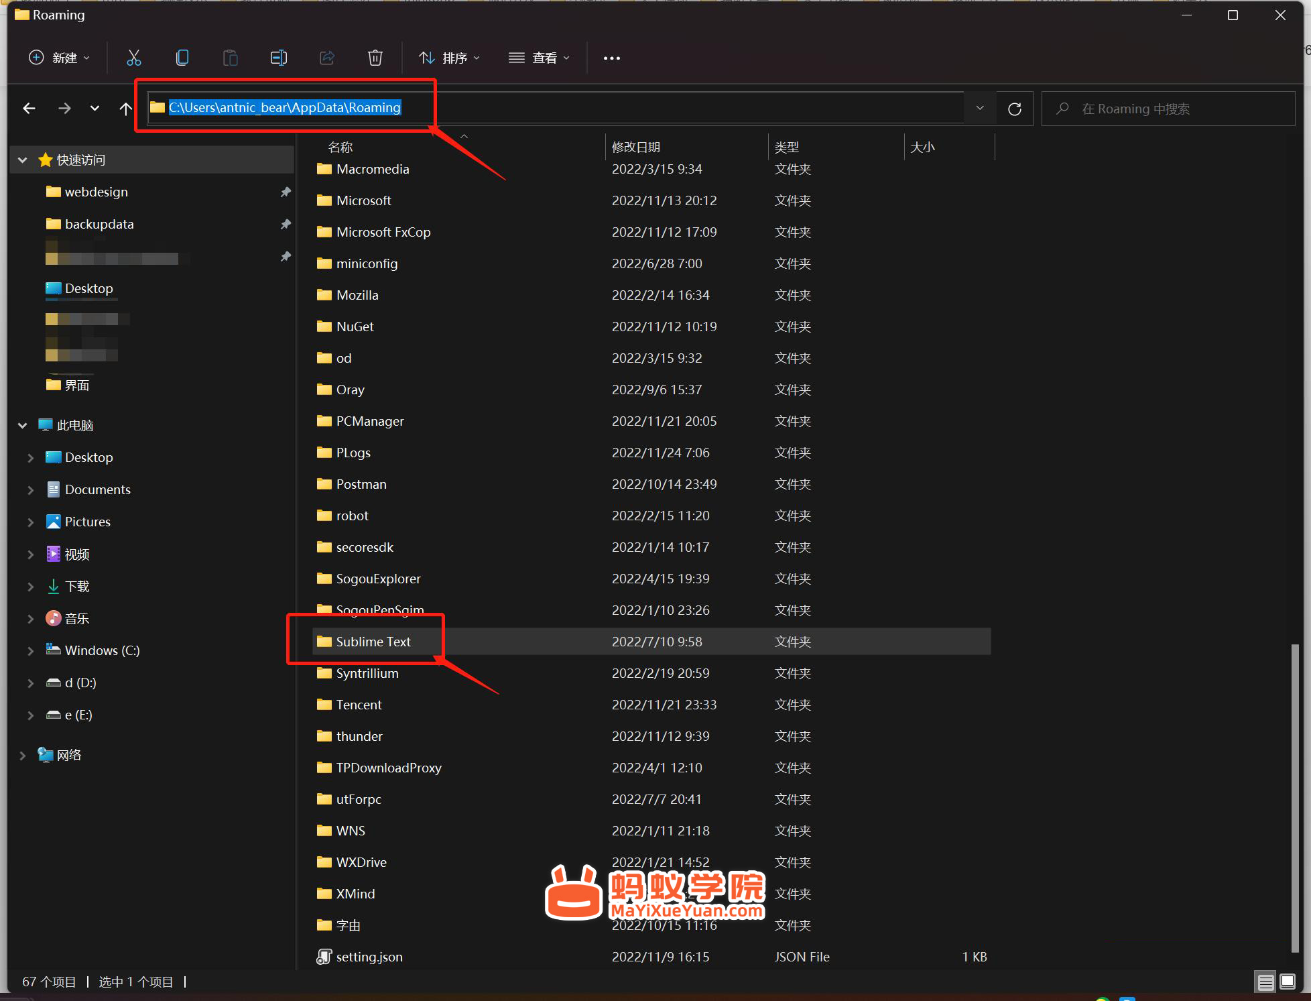Switch to details view in status bar
This screenshot has height=1001, width=1311.
coord(1265,982)
